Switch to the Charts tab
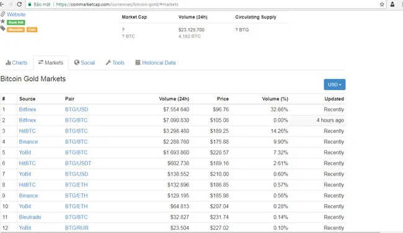Viewport: 403px width, 233px height. pyautogui.click(x=17, y=63)
